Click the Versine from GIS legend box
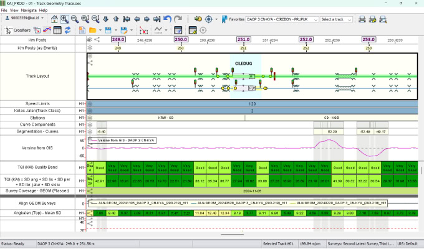The height and width of the screenshot is (249, 424). [122, 141]
